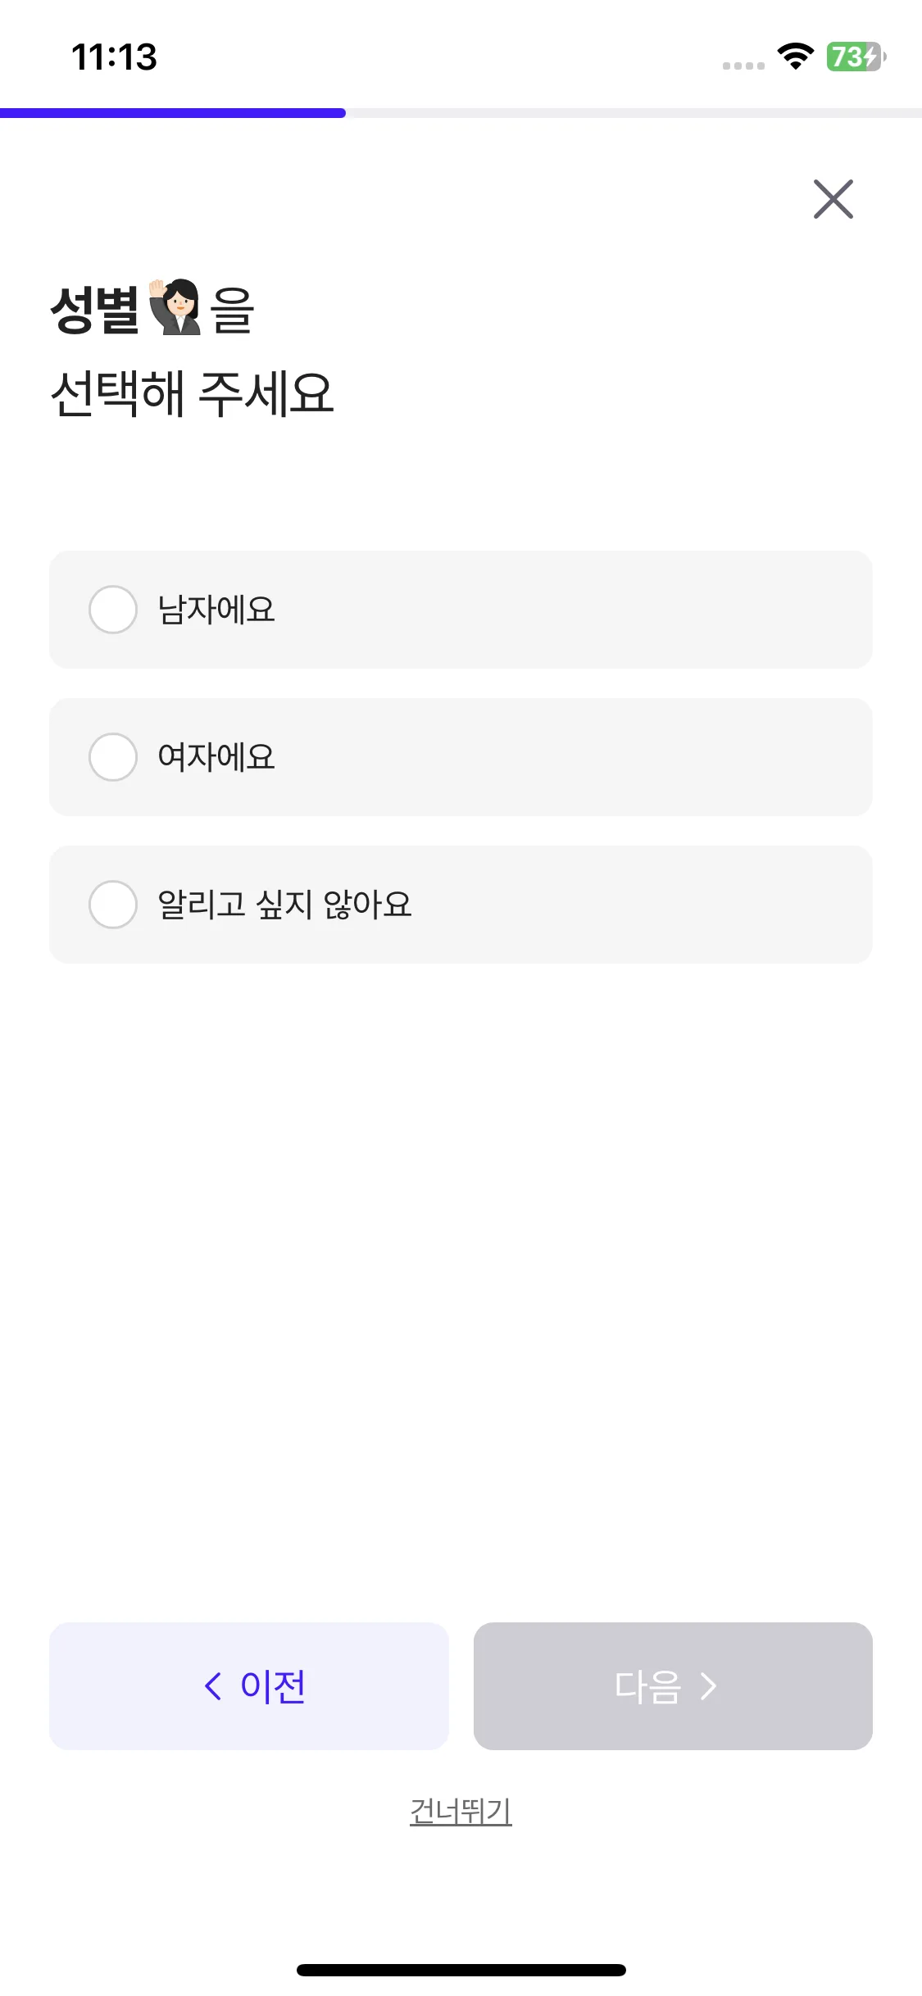The width and height of the screenshot is (922, 1996).
Task: Tap the home indicator bar at bottom
Action: 461,1970
